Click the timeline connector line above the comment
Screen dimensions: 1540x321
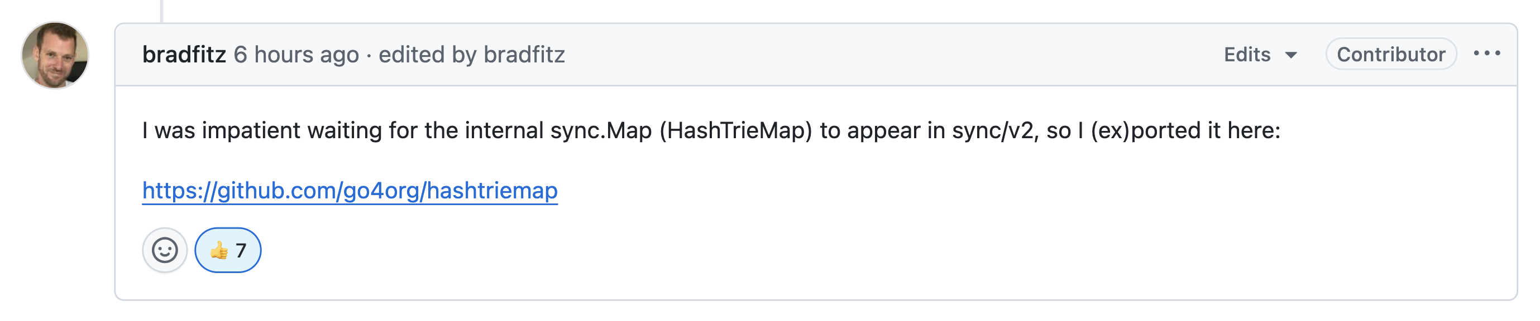pos(161,11)
